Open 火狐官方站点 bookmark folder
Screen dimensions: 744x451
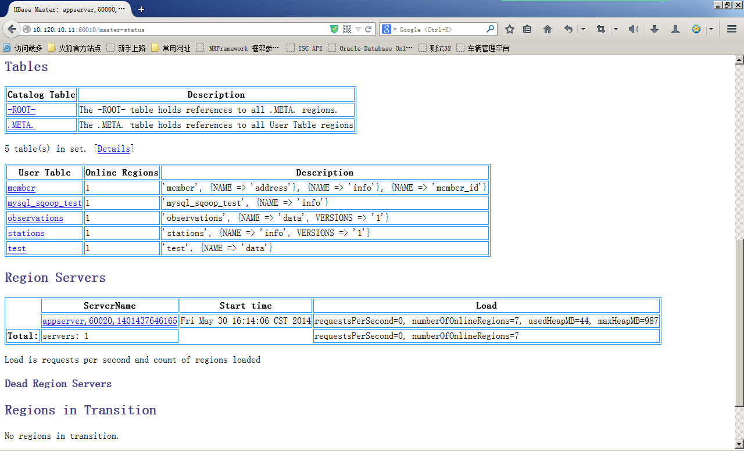(x=74, y=48)
